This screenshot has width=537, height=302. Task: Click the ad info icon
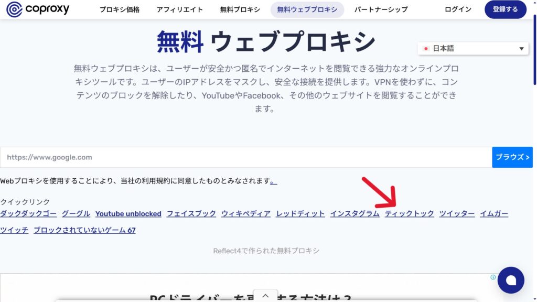pyautogui.click(x=493, y=277)
